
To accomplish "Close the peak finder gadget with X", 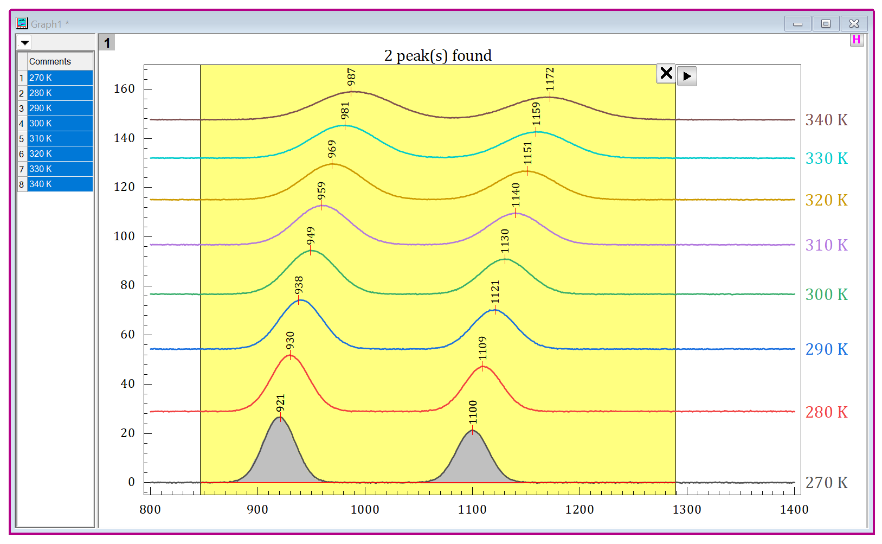I will click(x=666, y=74).
